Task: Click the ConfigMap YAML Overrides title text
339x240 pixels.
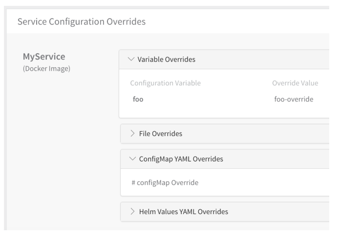Action: point(181,159)
